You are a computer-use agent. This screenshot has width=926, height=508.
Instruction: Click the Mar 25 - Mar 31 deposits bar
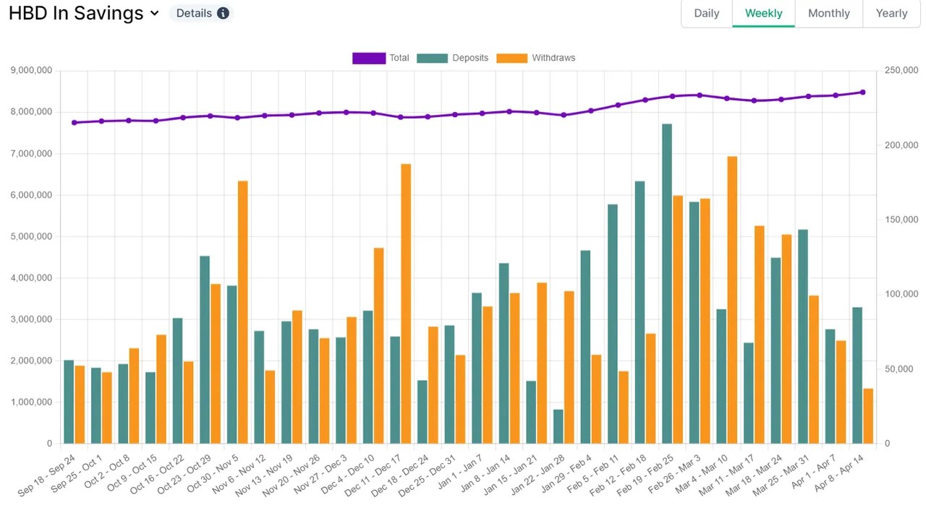pyautogui.click(x=803, y=337)
